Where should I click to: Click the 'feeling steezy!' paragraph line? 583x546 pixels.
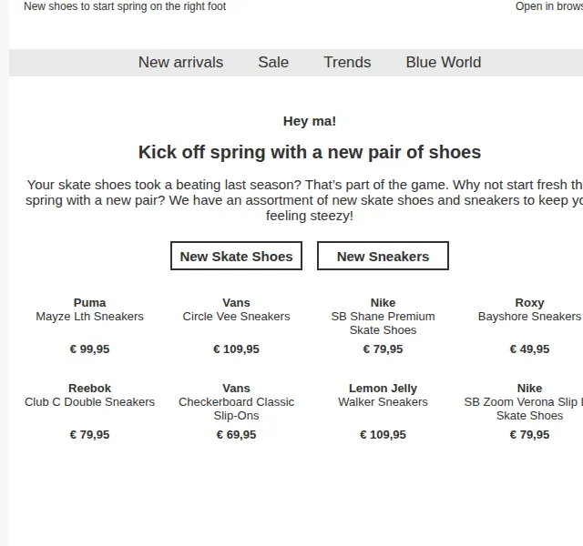click(x=310, y=216)
